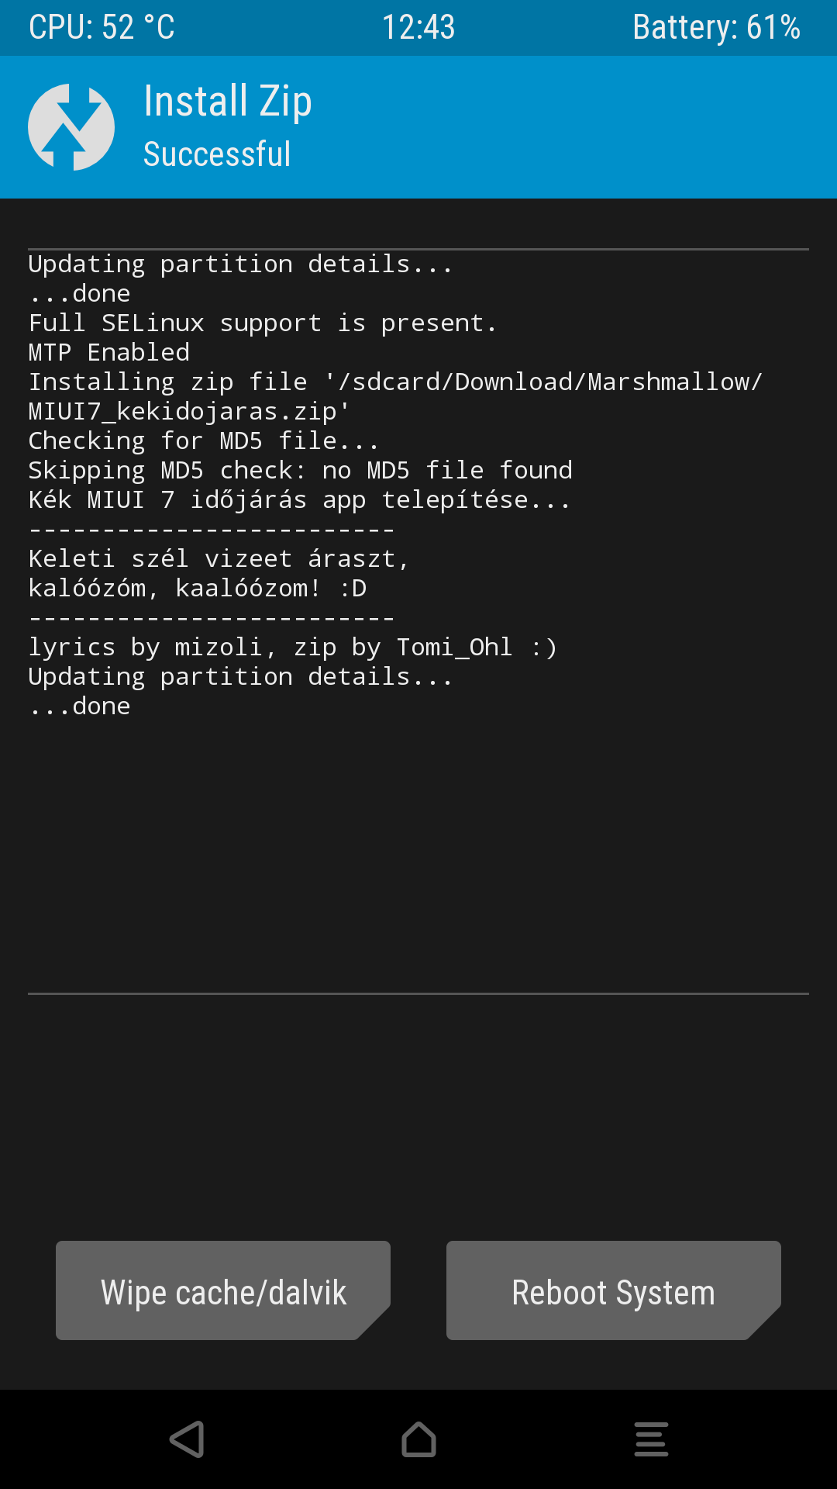Tap the 'MTP Enabled' log line
The width and height of the screenshot is (837, 1489).
(109, 352)
